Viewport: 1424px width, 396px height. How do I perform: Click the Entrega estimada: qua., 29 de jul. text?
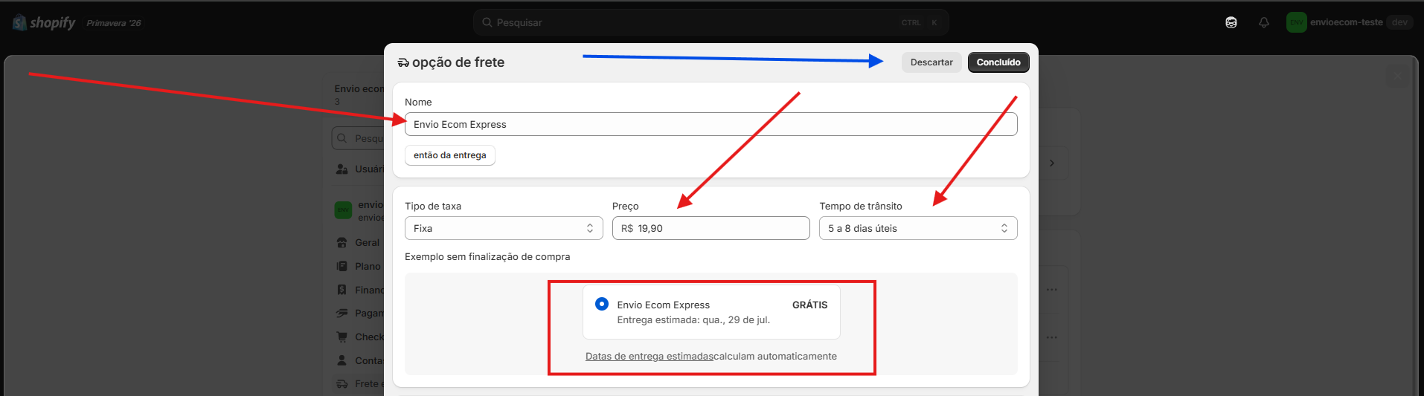point(693,320)
